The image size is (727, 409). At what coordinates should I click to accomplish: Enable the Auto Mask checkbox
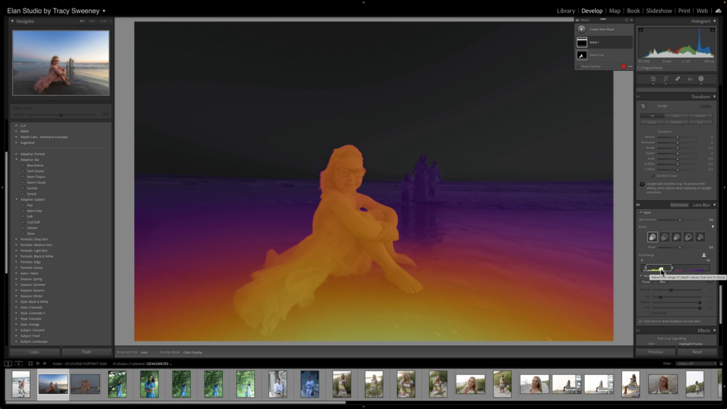tap(649, 313)
